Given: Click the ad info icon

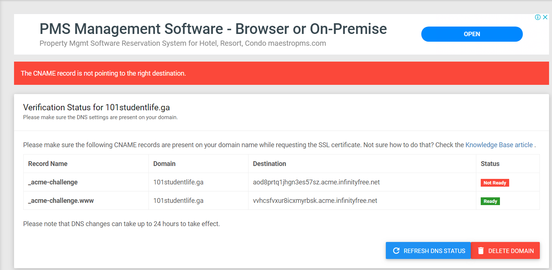Looking at the screenshot, I should tap(538, 17).
